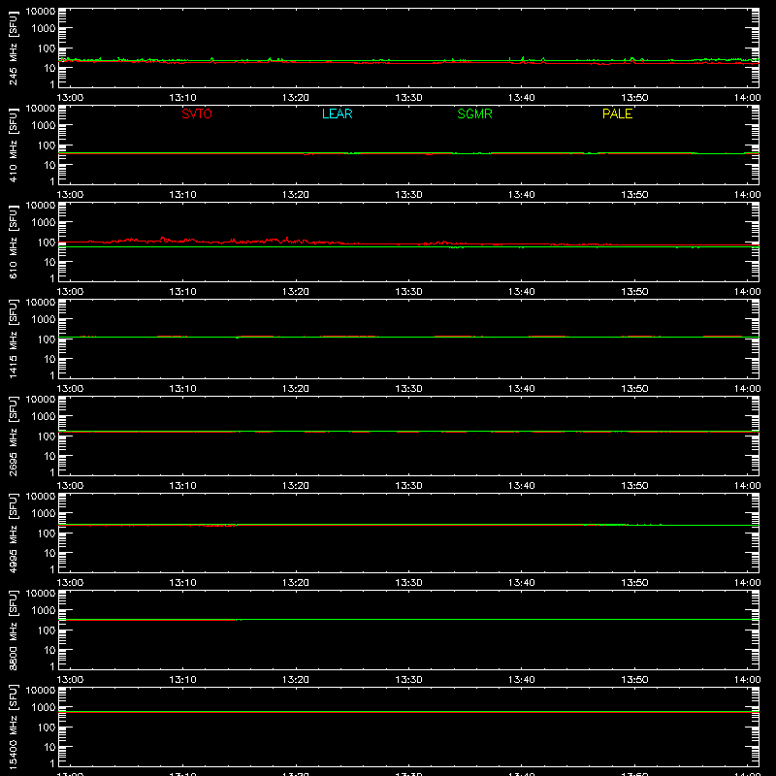
Task: Click 13:30 time label below 610 MHz panel
Action: click(x=408, y=292)
